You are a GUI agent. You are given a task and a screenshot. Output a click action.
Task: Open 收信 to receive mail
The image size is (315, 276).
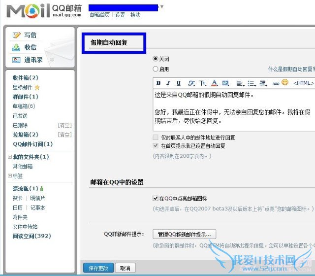coord(30,47)
